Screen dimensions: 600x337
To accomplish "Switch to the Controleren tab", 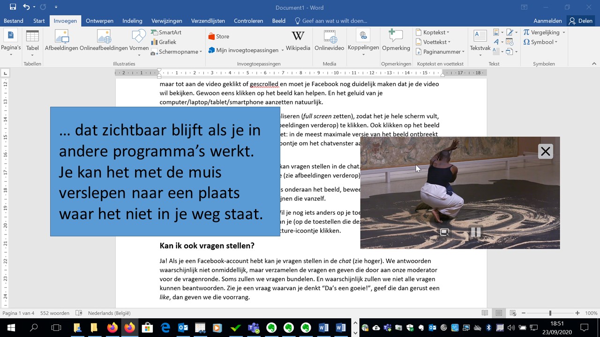I will [248, 21].
